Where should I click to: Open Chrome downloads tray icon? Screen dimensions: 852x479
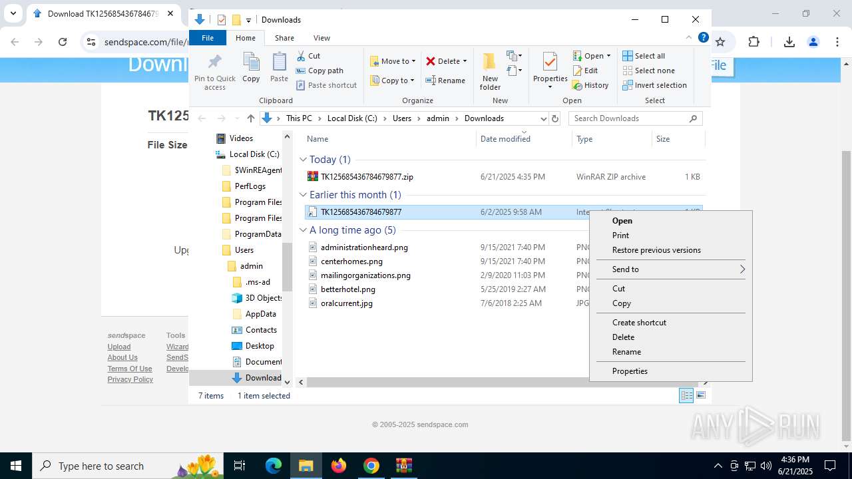pos(789,42)
